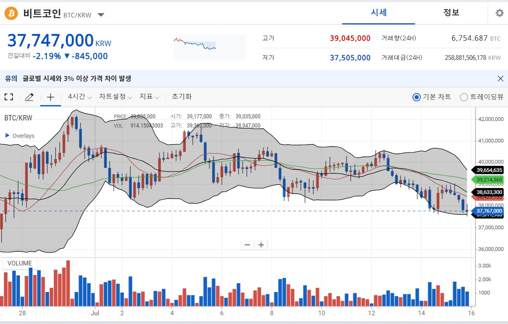Zoom out the chart with minus button

coord(247,245)
